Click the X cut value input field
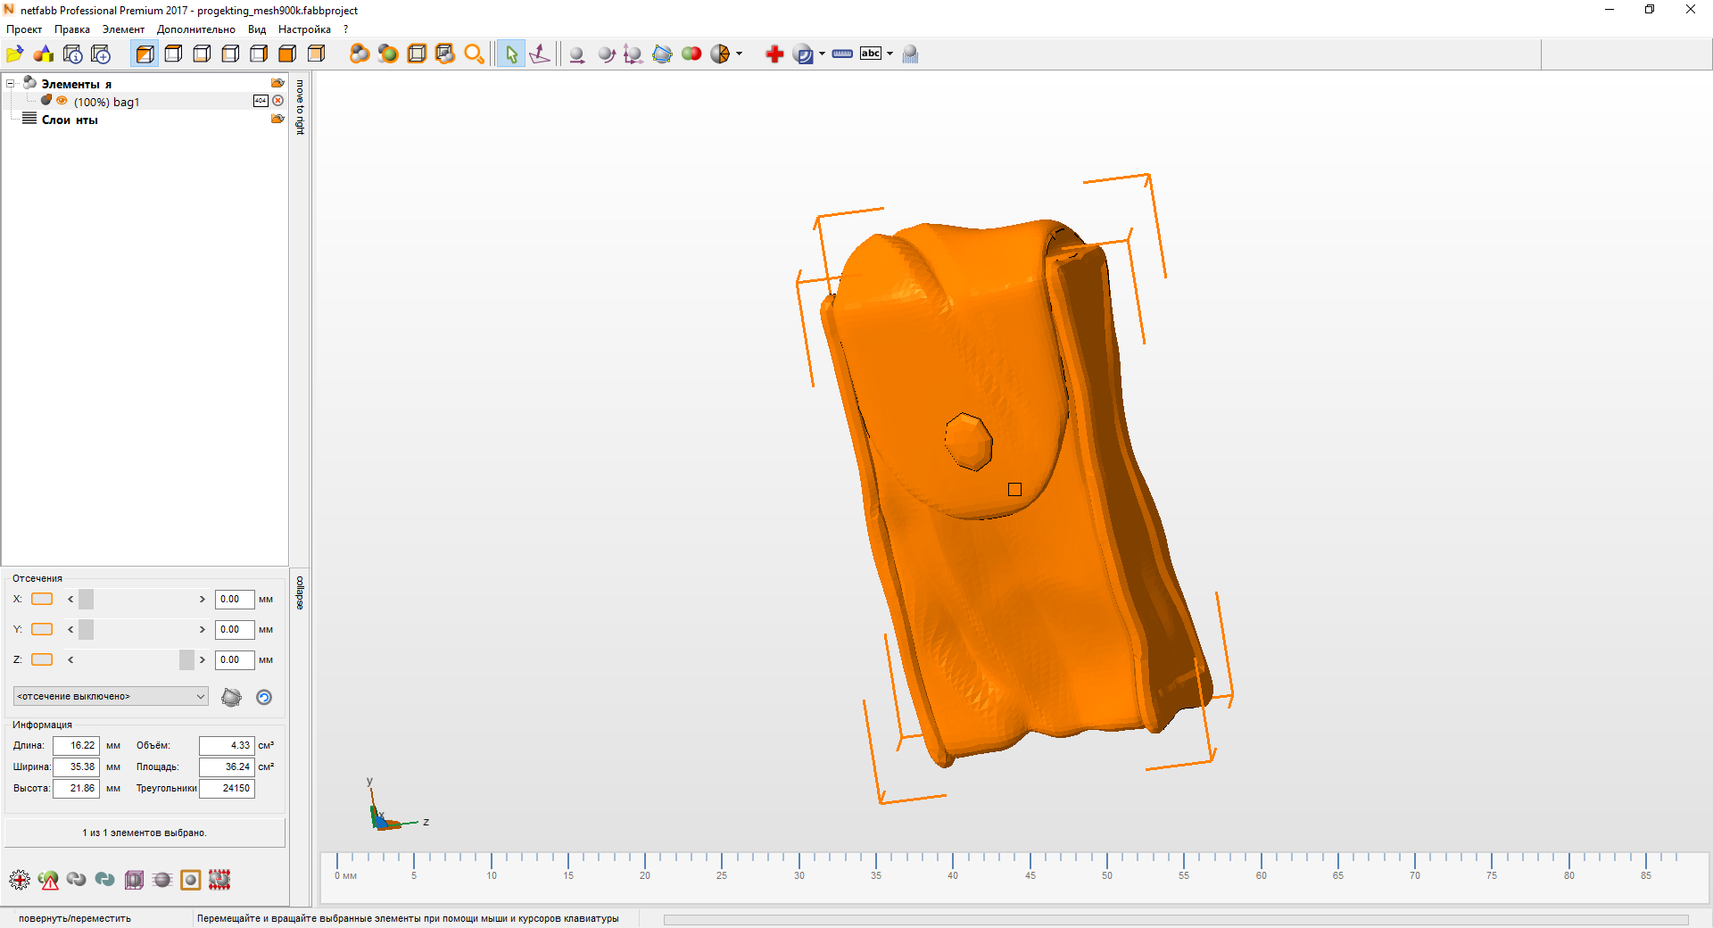The width and height of the screenshot is (1713, 928). [x=234, y=600]
